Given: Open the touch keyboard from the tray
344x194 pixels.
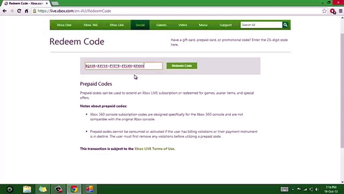Looking at the screenshot, I should click(x=284, y=189).
